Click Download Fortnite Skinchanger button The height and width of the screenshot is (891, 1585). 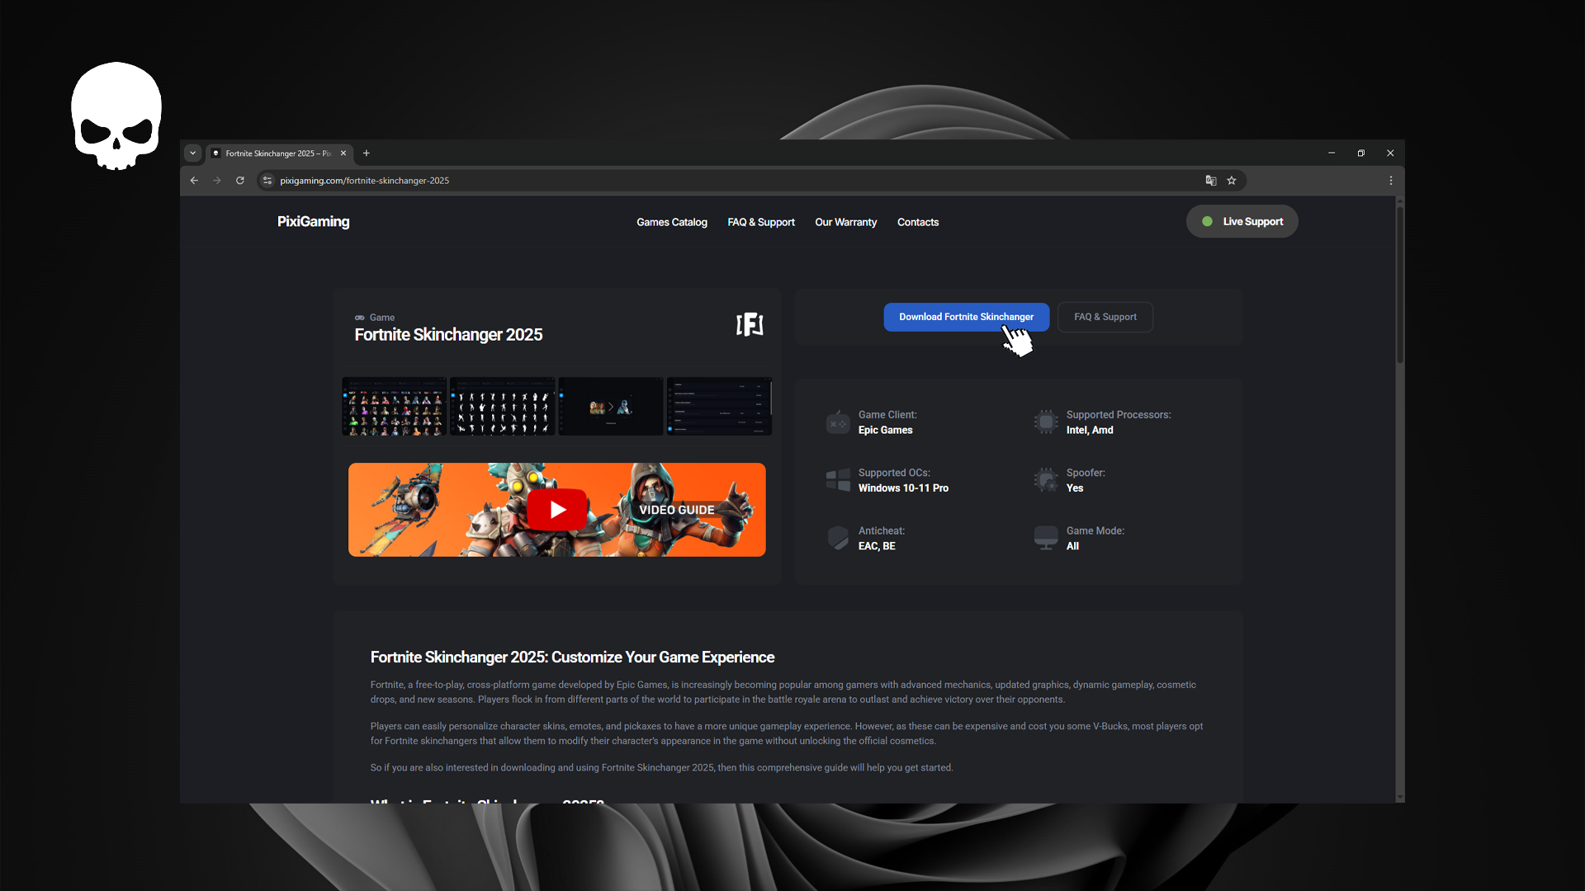pos(966,317)
